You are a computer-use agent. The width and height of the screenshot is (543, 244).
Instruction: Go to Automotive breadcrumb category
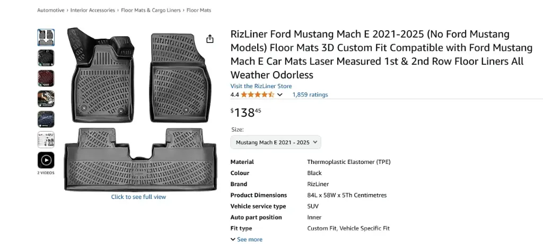point(51,10)
